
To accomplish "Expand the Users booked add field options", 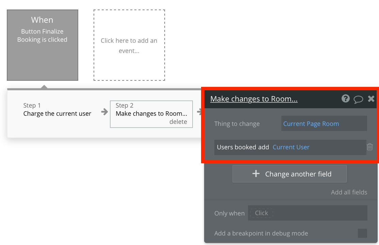I will pos(243,147).
